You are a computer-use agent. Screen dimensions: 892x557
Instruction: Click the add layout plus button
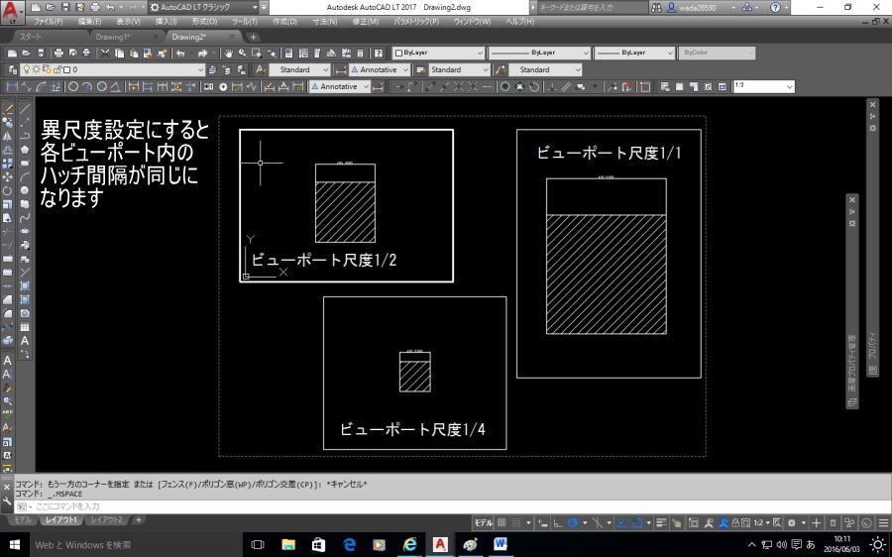pos(138,520)
